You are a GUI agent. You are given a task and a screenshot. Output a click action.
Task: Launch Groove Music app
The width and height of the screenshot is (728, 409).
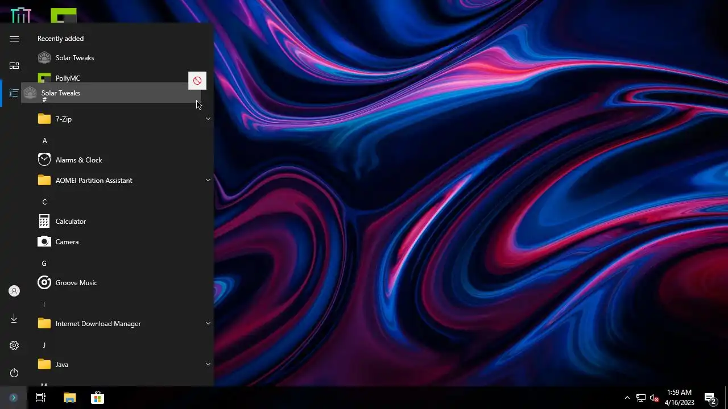(122, 283)
